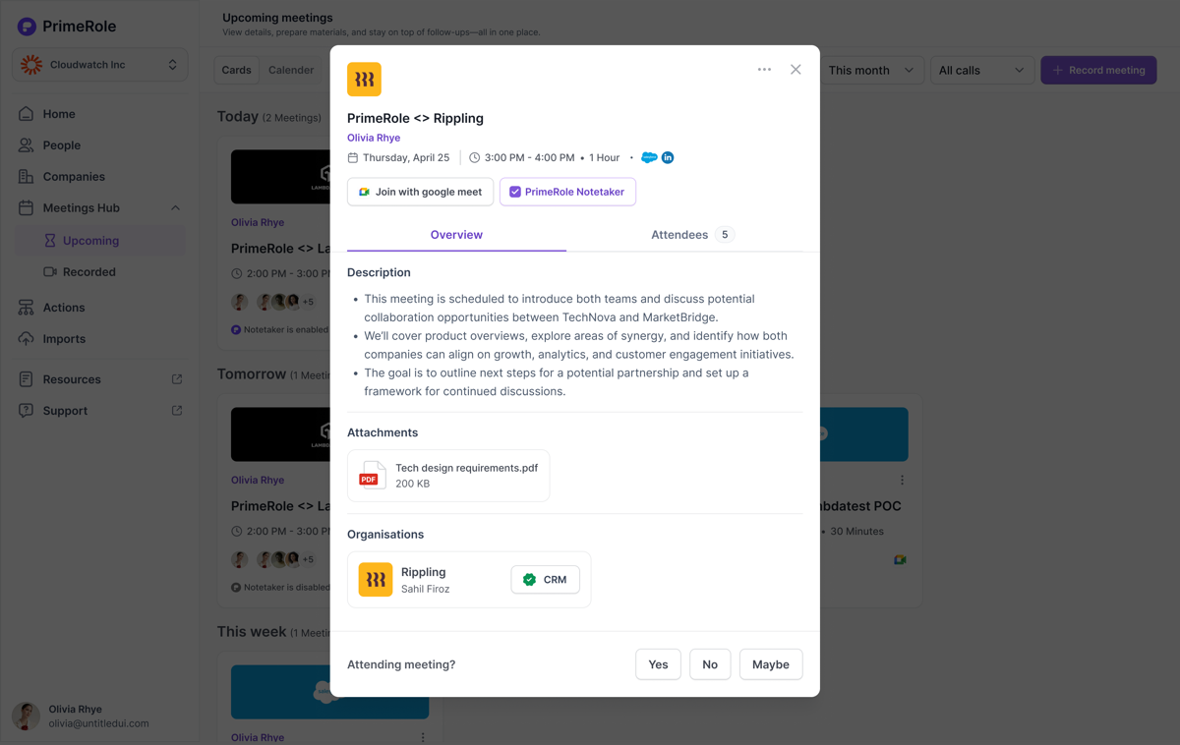Collapse the Meetings Hub section chevron
Image resolution: width=1180 pixels, height=745 pixels.
pos(175,208)
